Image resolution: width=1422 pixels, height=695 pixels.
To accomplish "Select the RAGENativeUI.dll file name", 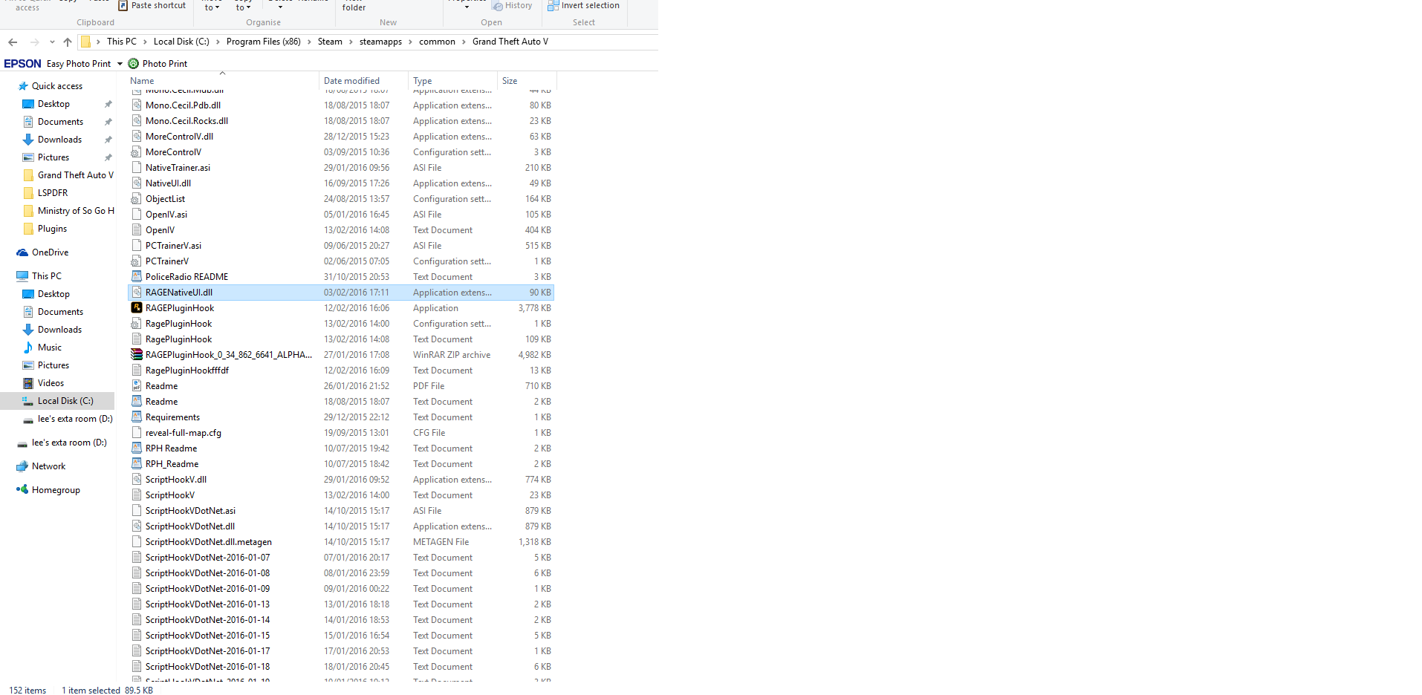I will 179,293.
